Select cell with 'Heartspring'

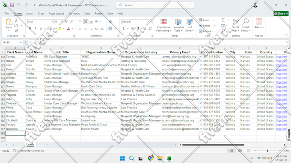point(101,116)
